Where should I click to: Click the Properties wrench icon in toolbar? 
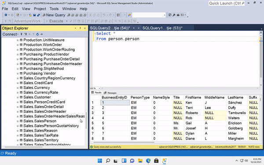(x=174, y=15)
